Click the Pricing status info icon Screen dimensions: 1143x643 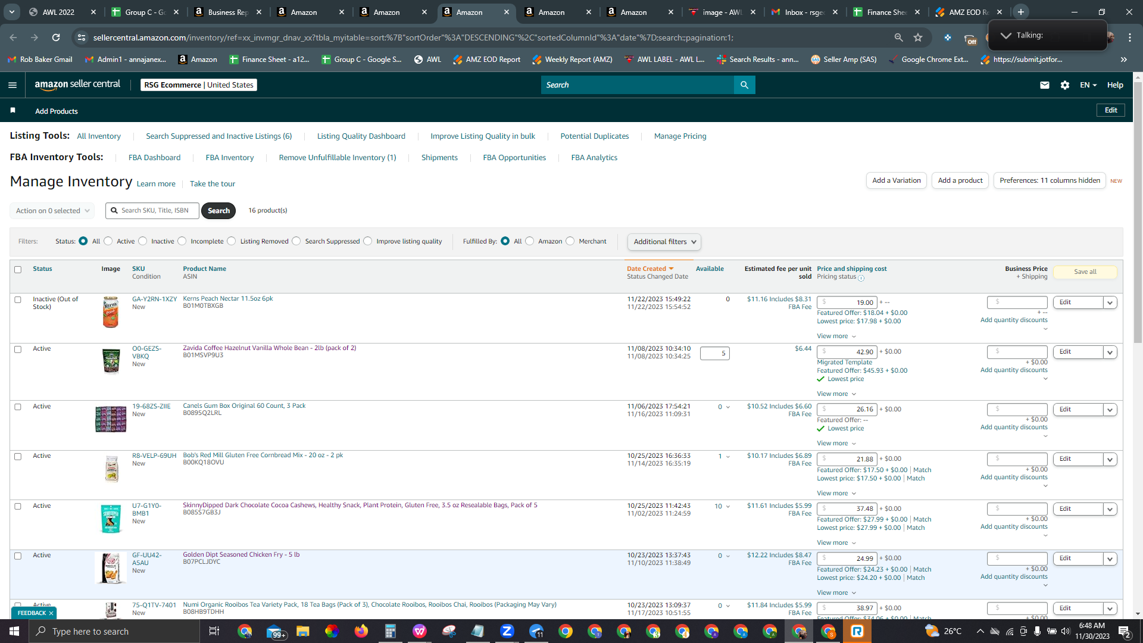click(x=861, y=277)
